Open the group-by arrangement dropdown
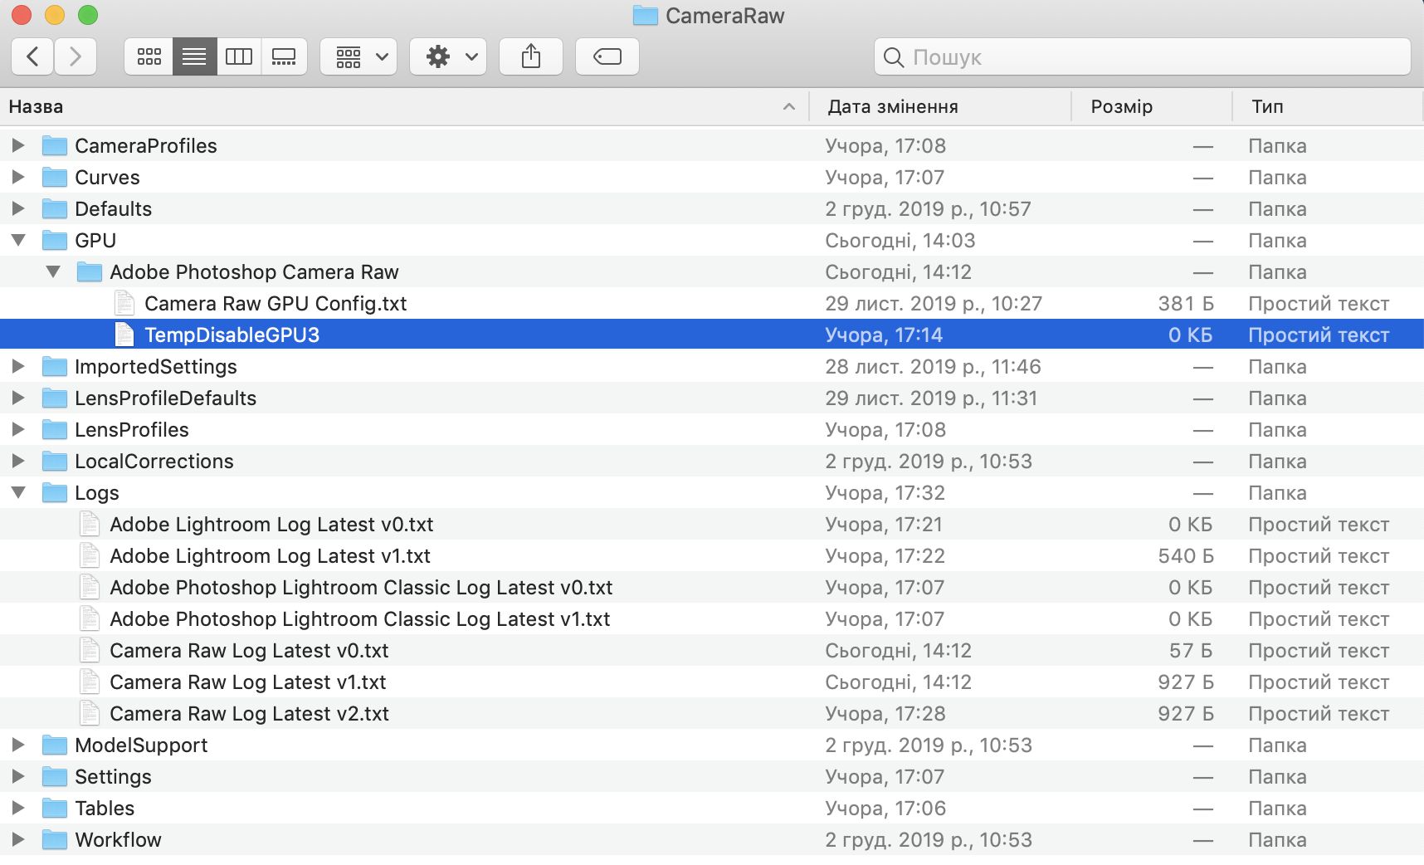Image resolution: width=1424 pixels, height=865 pixels. click(358, 56)
